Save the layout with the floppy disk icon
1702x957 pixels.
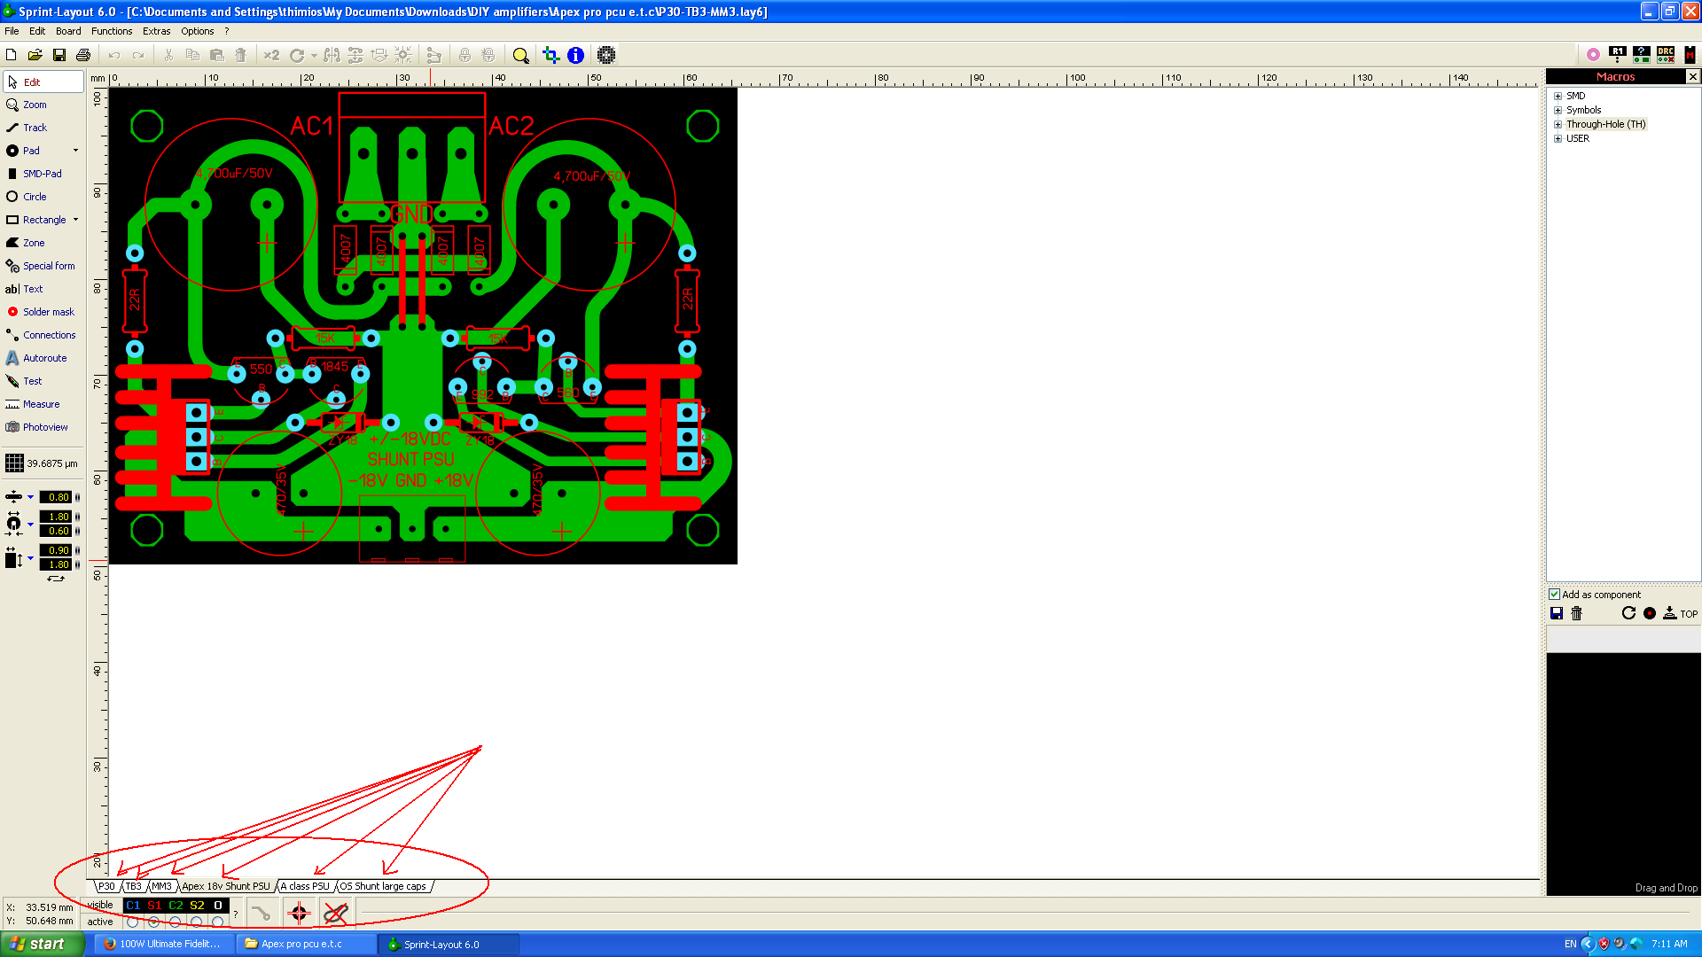coord(59,55)
